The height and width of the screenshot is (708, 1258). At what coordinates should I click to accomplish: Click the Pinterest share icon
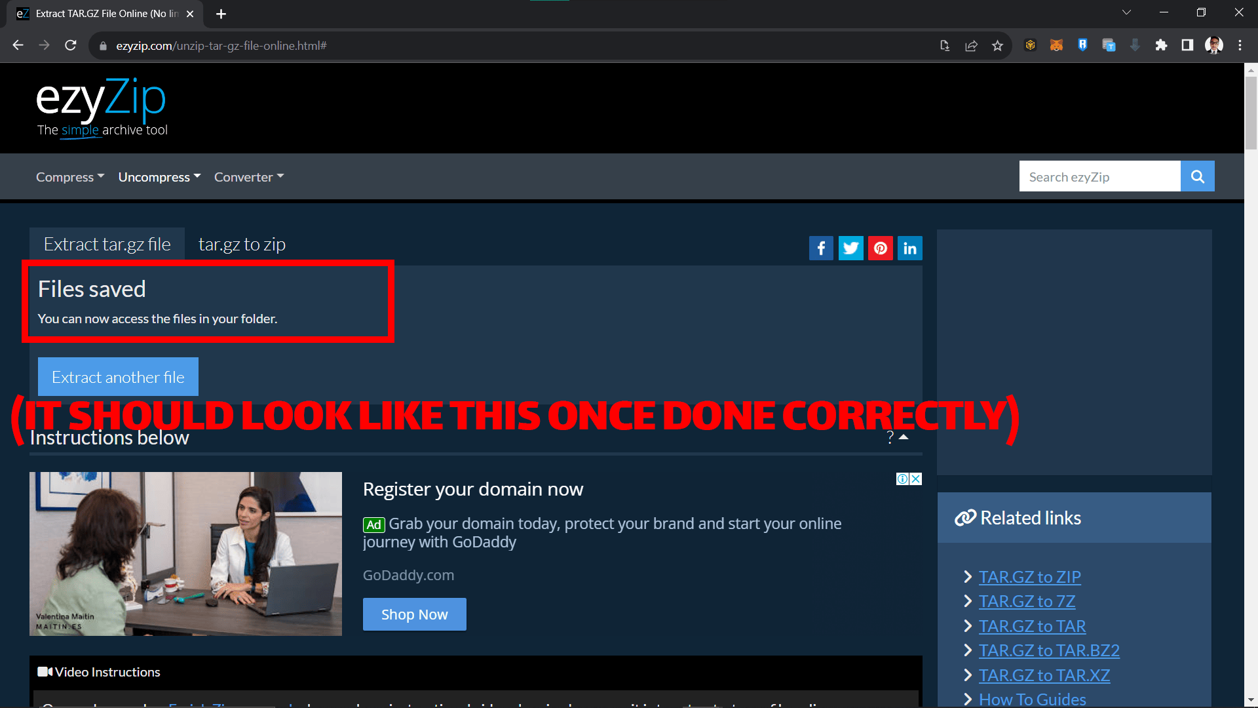(880, 248)
